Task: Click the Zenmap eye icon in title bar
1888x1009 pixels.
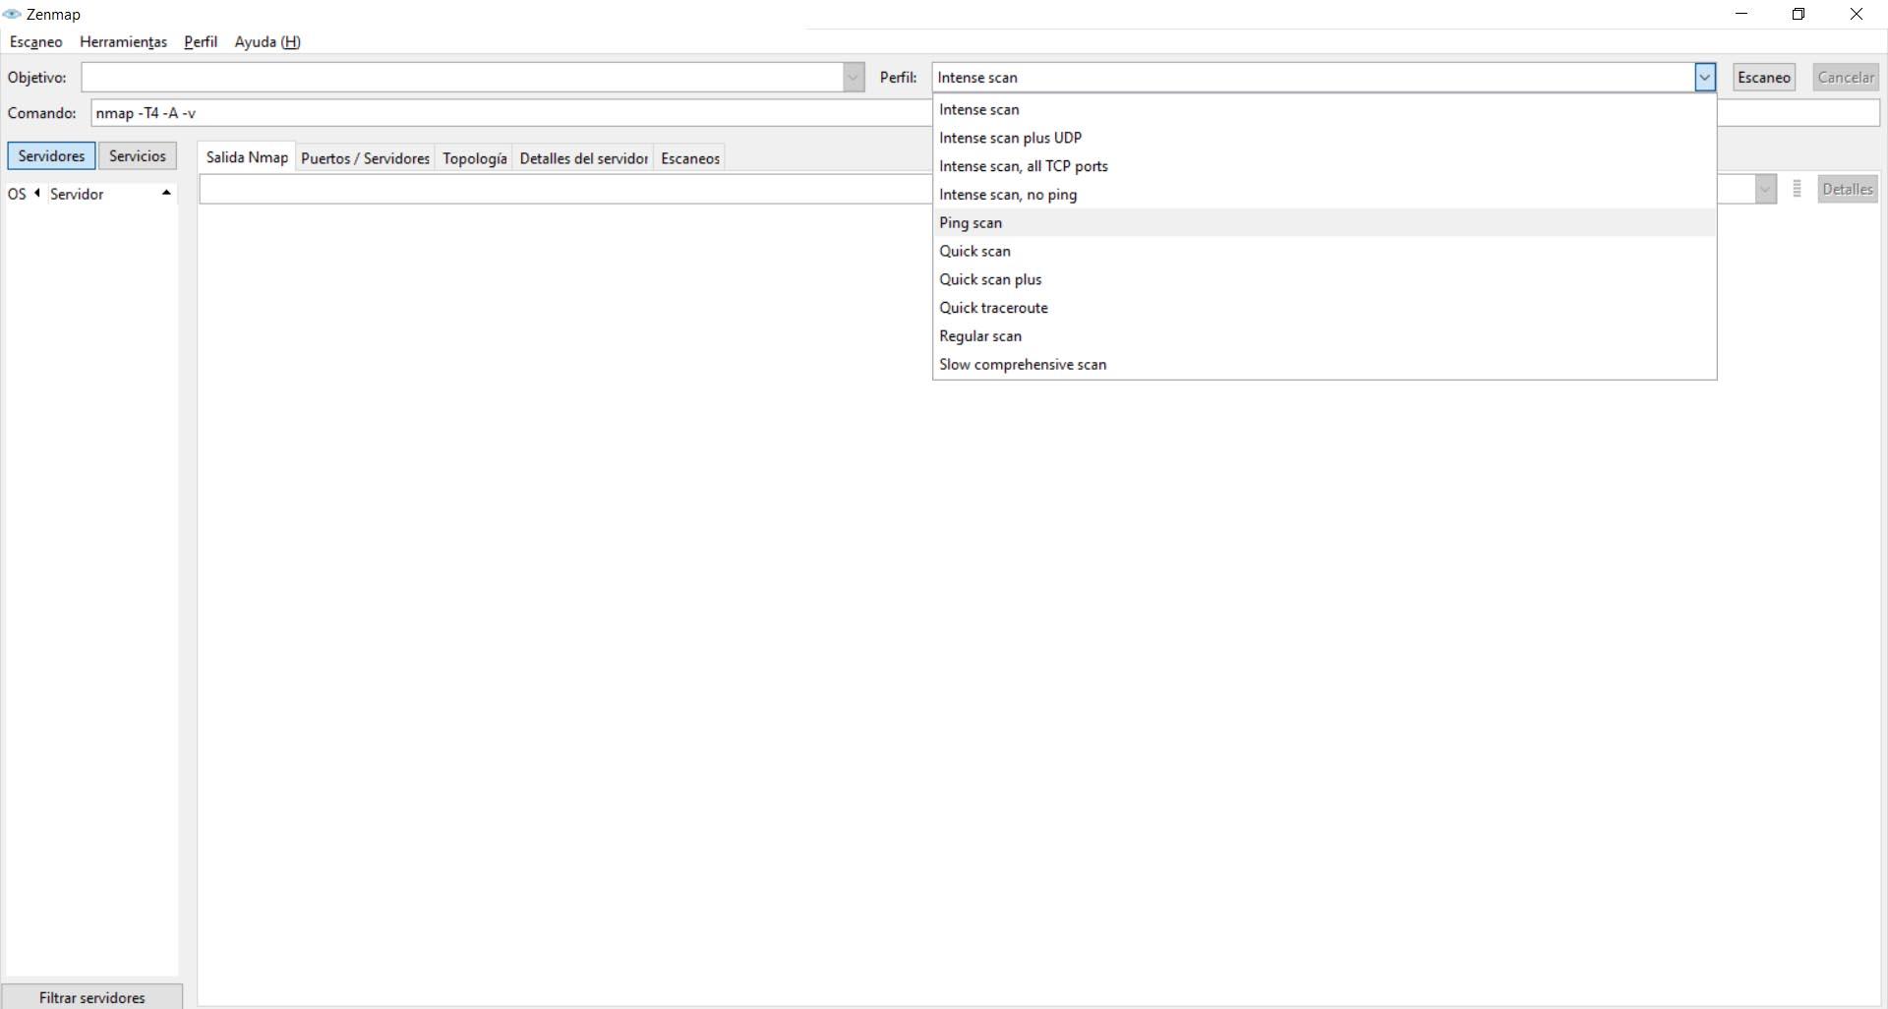Action: (x=12, y=14)
